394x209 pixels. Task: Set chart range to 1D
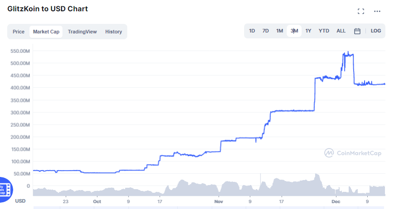pos(252,31)
